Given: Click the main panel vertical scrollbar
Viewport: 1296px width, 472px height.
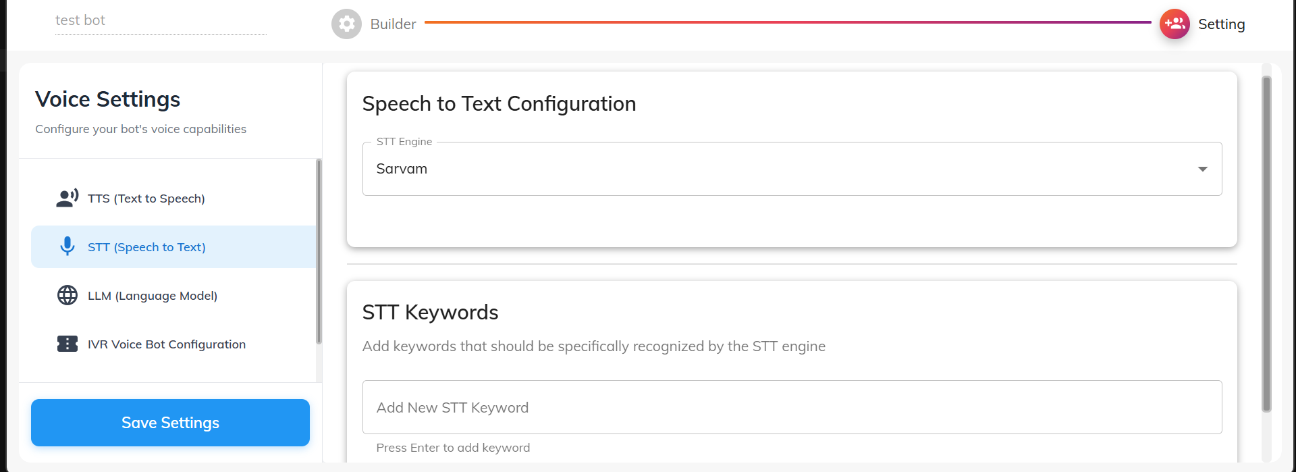Looking at the screenshot, I should [x=1266, y=243].
